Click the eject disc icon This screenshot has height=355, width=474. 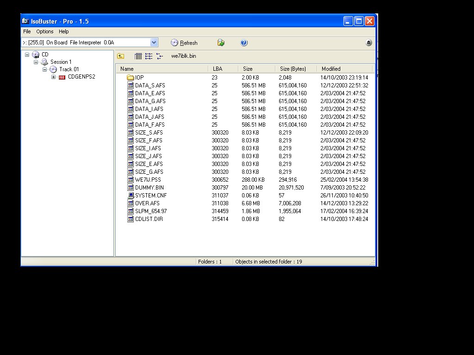(368, 43)
